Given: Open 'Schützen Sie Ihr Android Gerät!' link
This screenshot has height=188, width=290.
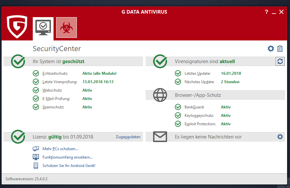Looking at the screenshot, I should 69,166.
